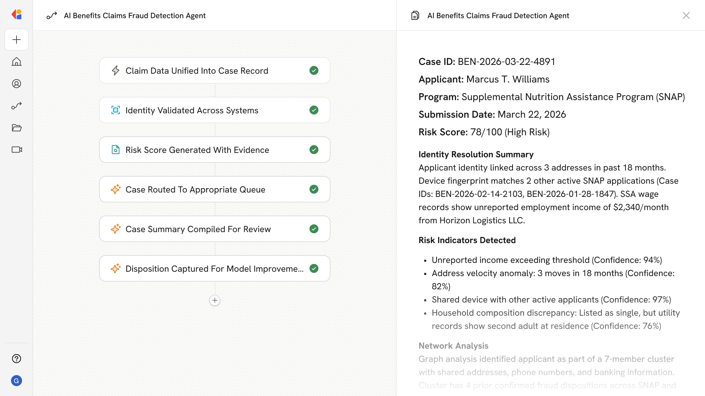
Task: Click the app logo at the top left
Action: (x=17, y=15)
